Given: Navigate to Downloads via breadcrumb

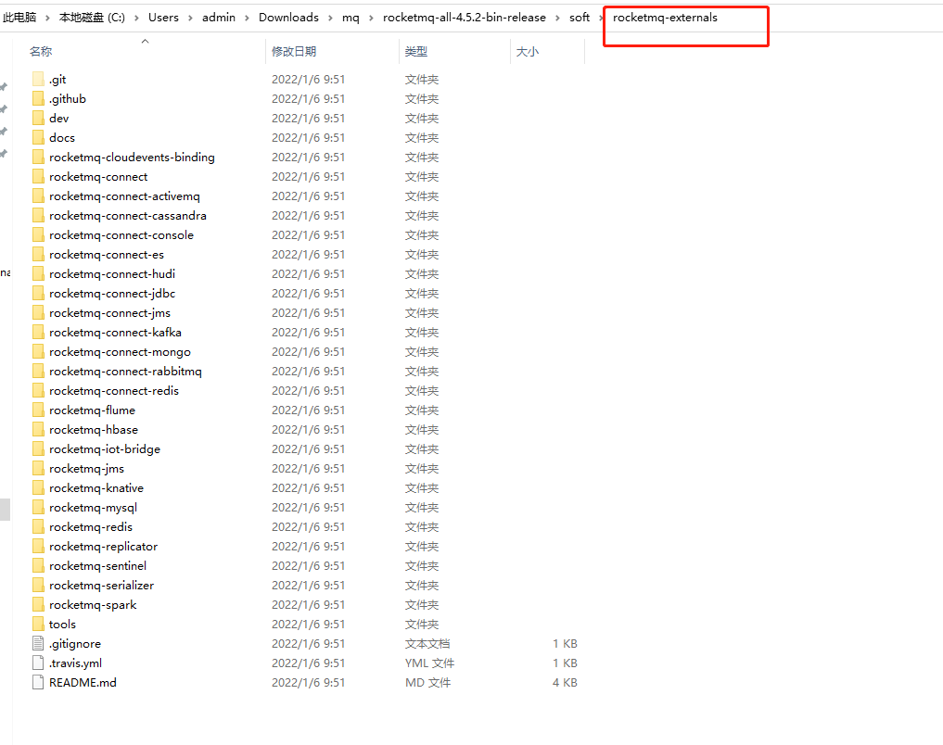Looking at the screenshot, I should click(x=288, y=17).
